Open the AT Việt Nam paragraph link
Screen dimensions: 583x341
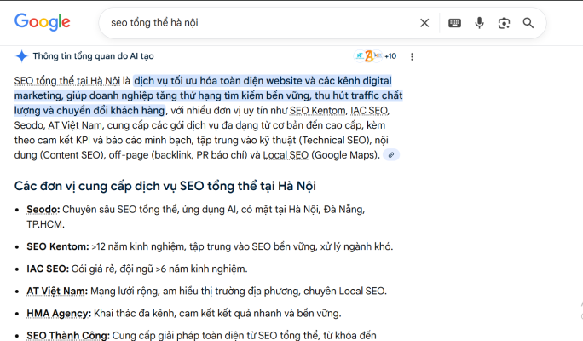coord(75,125)
